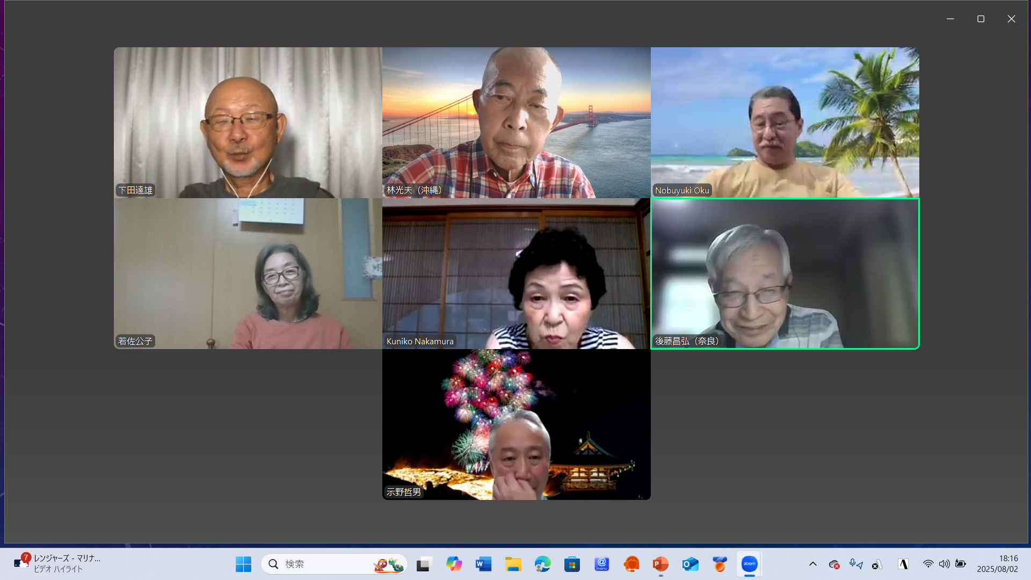The image size is (1031, 580).
Task: Select the Nobuyuki Oku video tile
Action: pos(785,122)
